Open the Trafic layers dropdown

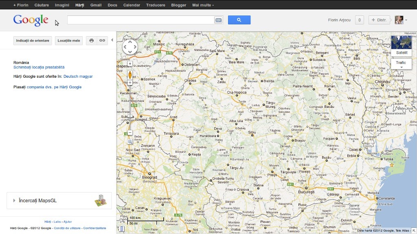[x=401, y=64]
